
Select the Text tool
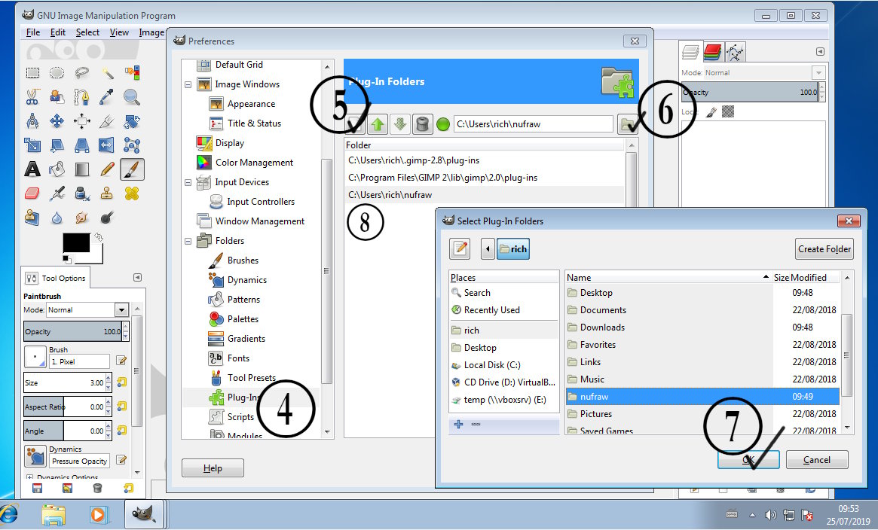pyautogui.click(x=32, y=169)
